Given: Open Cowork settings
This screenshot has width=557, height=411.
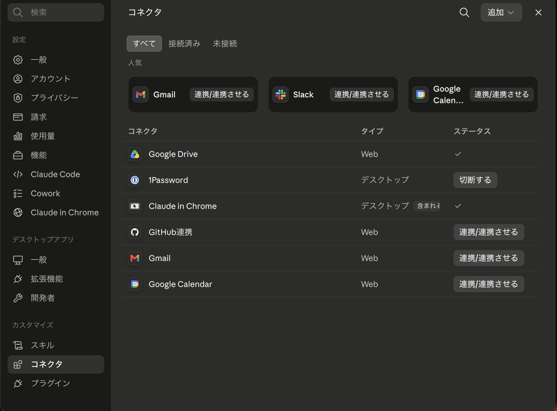Looking at the screenshot, I should pos(56,193).
